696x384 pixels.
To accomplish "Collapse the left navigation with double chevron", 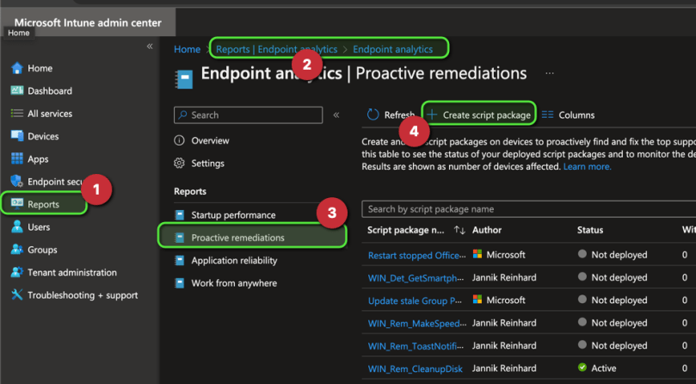I will (x=150, y=46).
